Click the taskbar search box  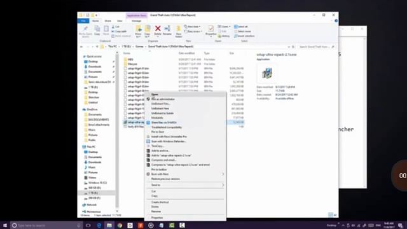(x=46, y=225)
